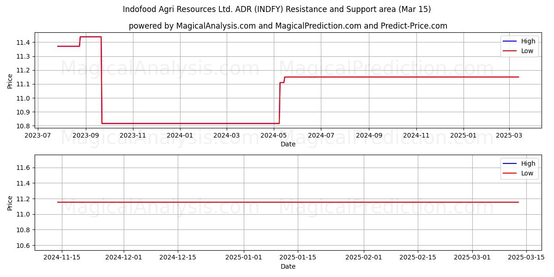Click the 2025-01 tick label in top chart
The image size is (554, 277).
464,136
